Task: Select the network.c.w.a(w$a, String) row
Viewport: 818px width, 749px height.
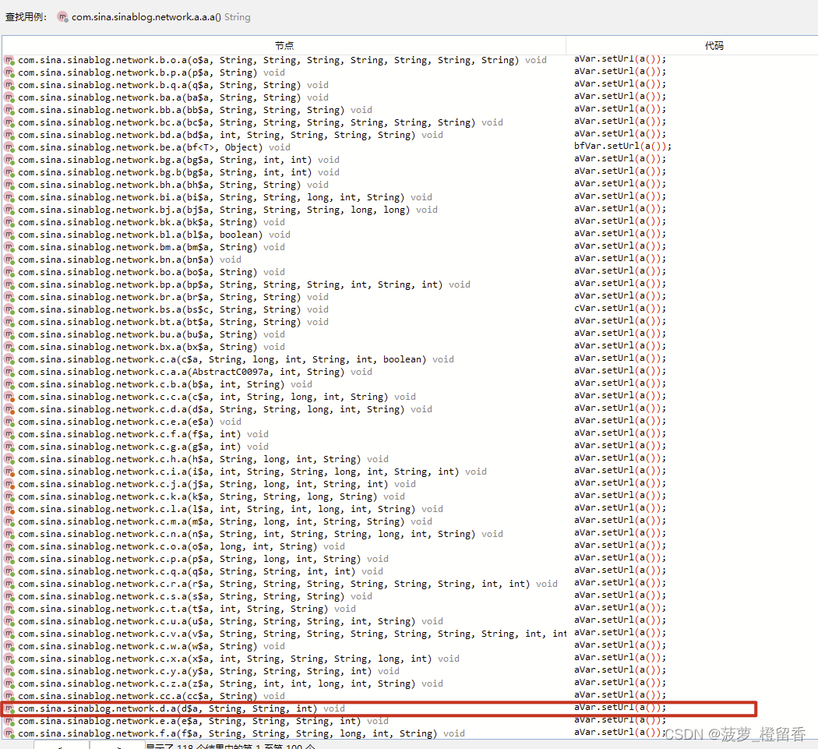Action: pyautogui.click(x=410, y=647)
